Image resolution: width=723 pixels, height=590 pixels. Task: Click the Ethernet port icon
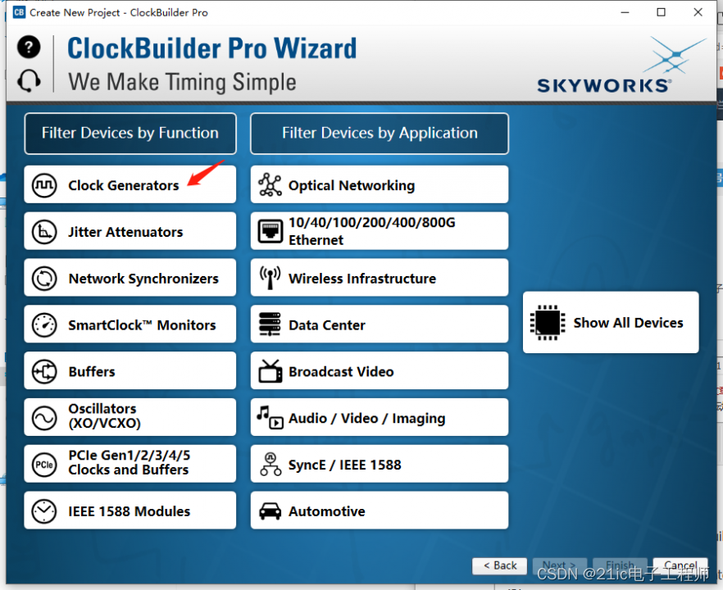271,231
